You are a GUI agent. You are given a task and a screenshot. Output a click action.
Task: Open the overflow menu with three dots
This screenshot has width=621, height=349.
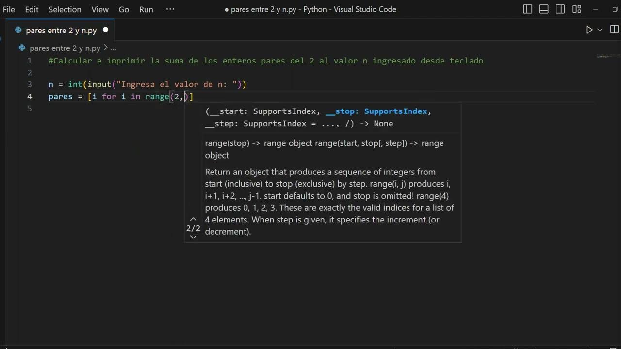170,9
